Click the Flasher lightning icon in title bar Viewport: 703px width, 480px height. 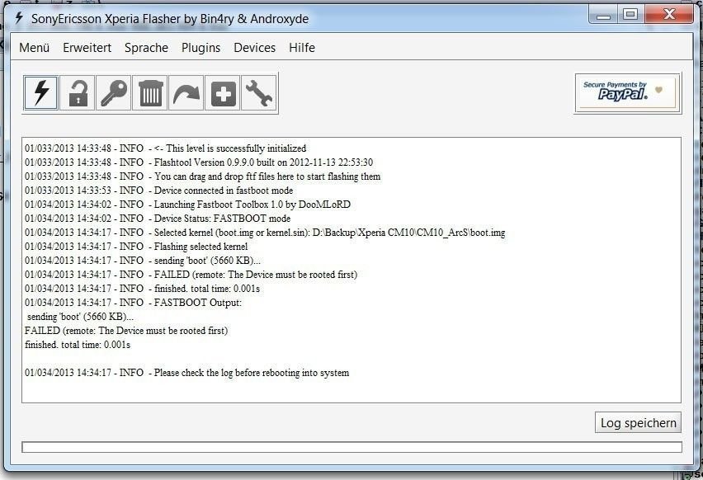point(19,18)
